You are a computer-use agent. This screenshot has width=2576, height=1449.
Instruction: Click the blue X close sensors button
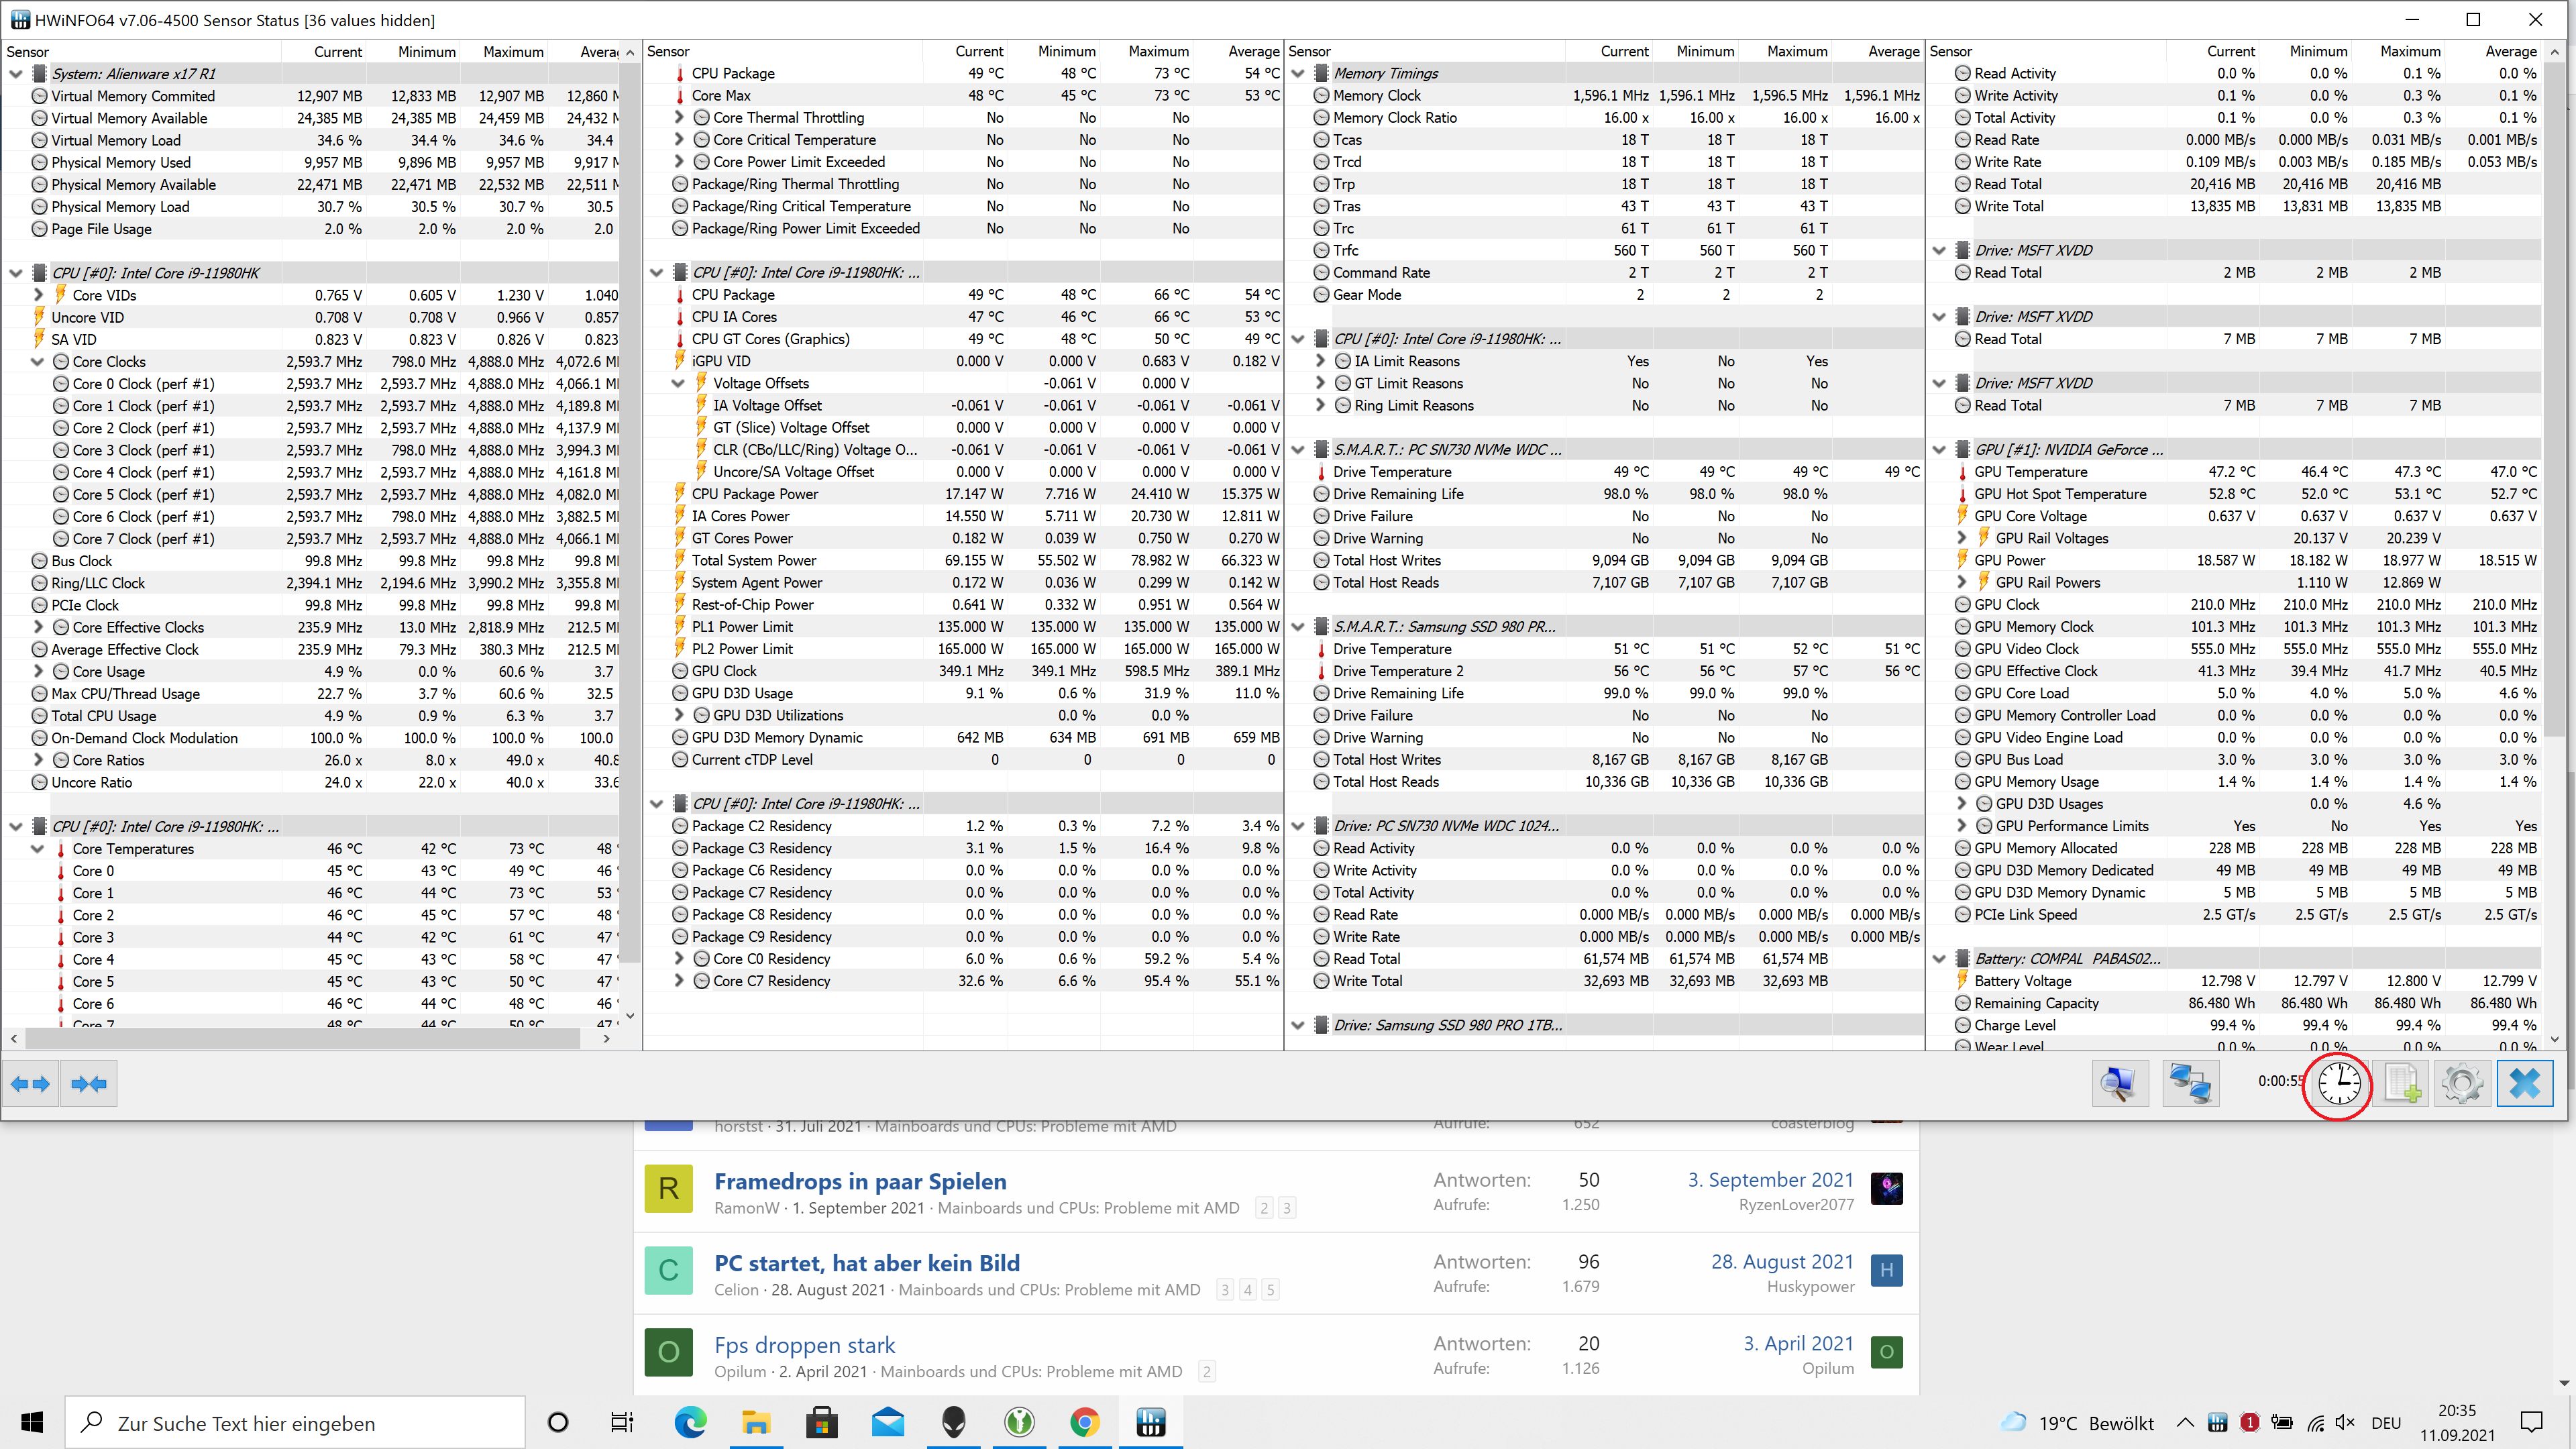2524,1084
